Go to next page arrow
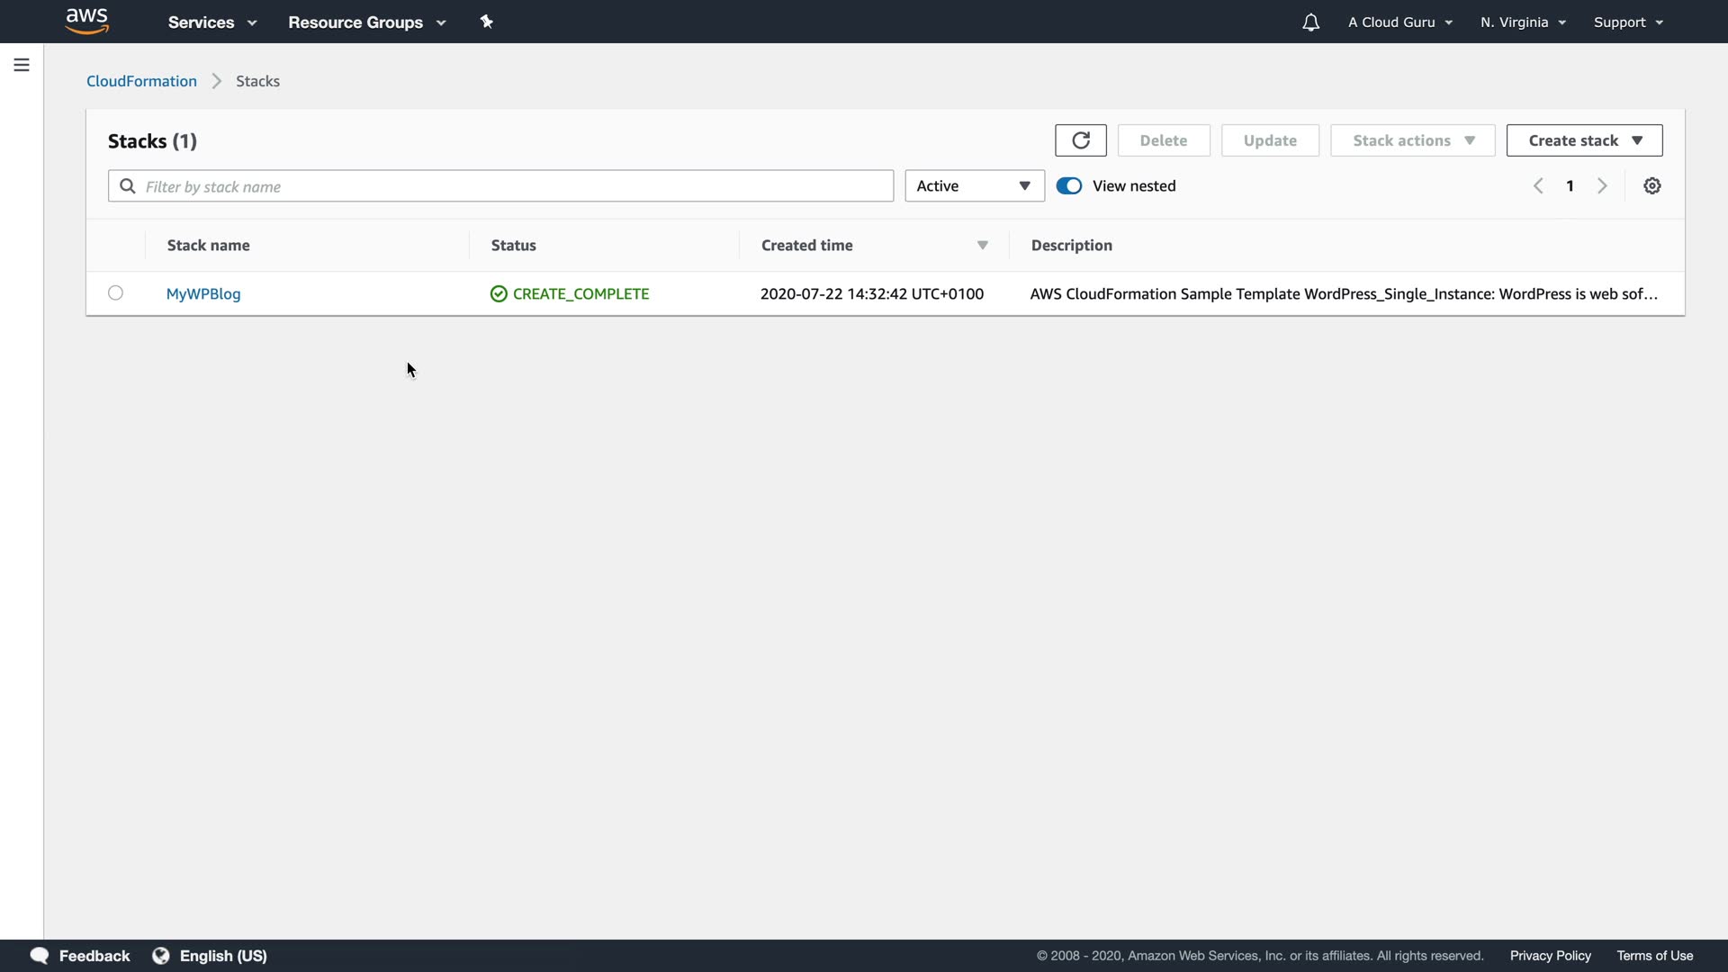 tap(1602, 186)
